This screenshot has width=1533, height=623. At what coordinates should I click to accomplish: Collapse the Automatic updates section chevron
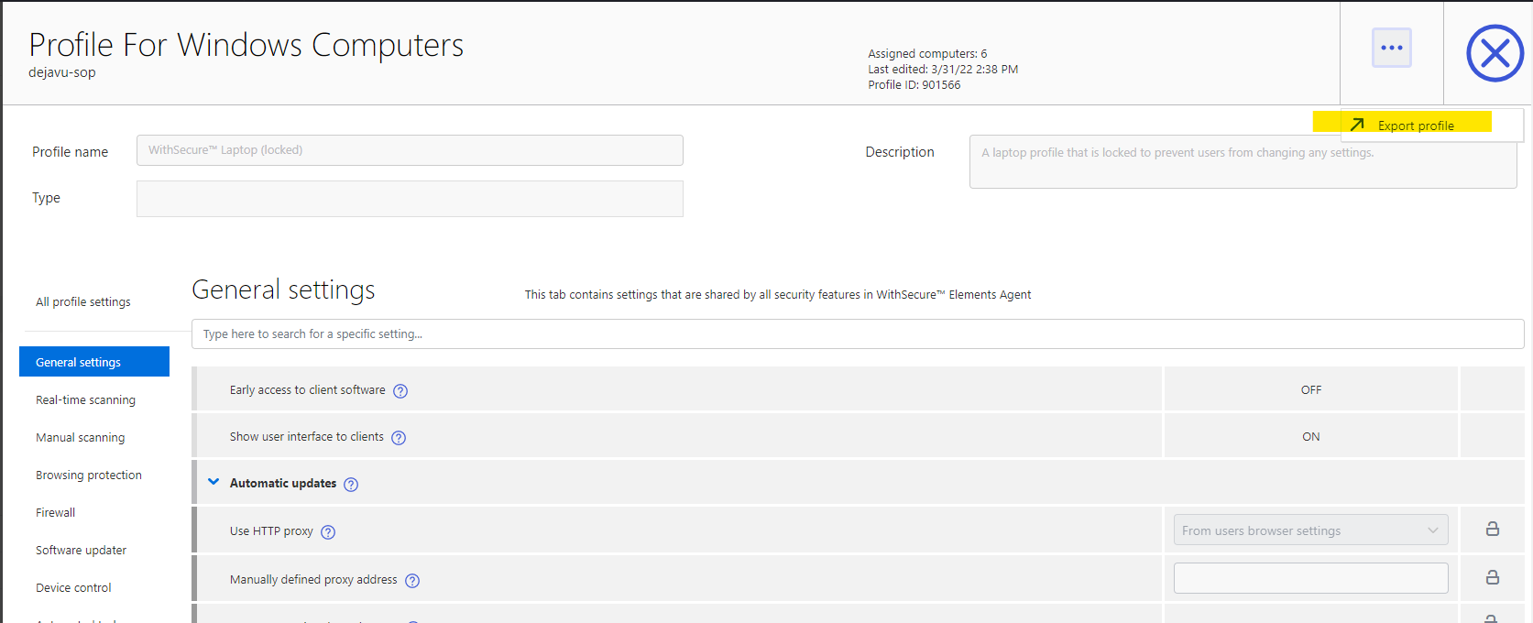click(x=214, y=482)
